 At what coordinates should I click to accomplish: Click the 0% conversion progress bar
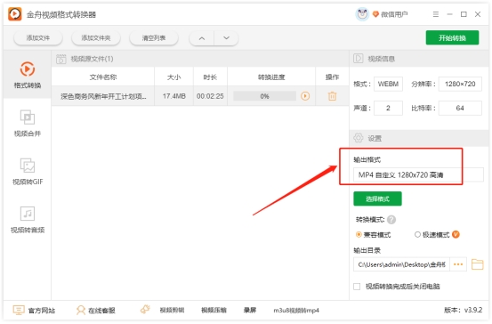click(x=264, y=96)
